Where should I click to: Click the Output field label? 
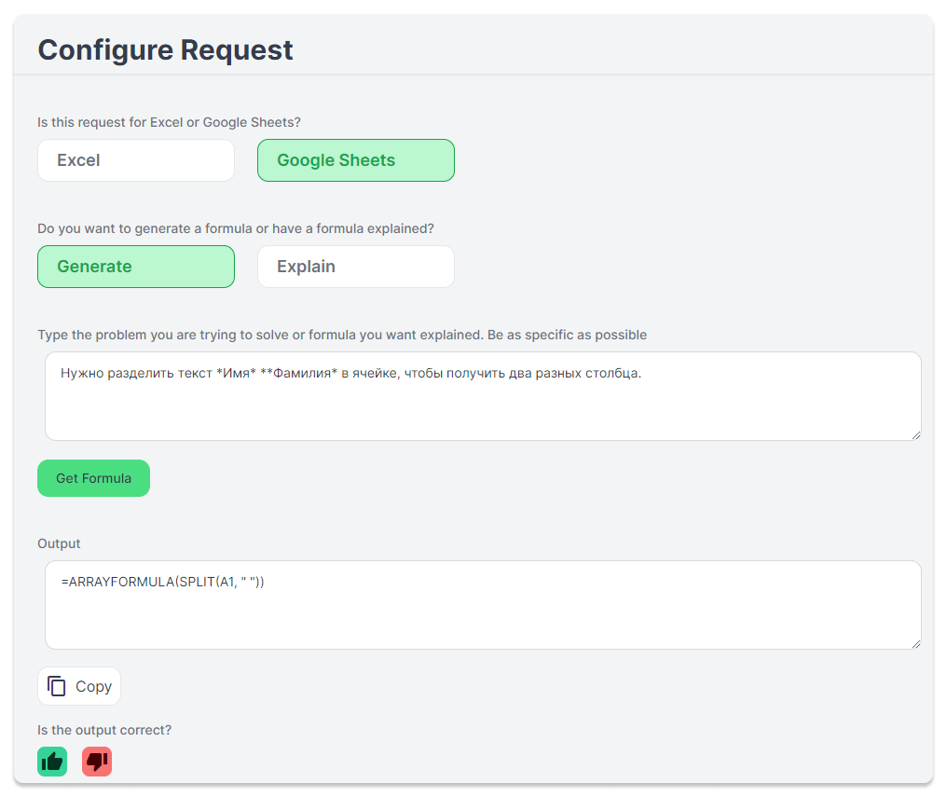[59, 543]
